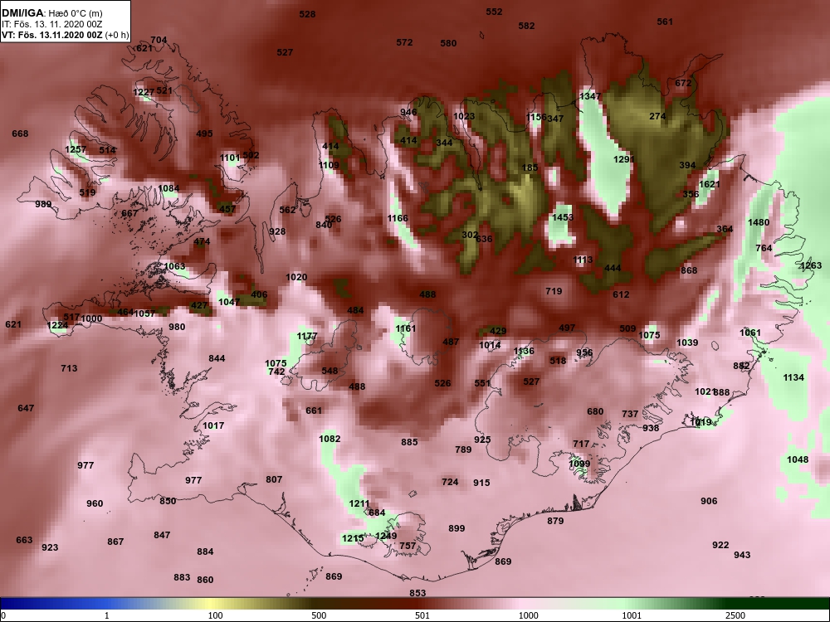Select the map value 185

(530, 168)
